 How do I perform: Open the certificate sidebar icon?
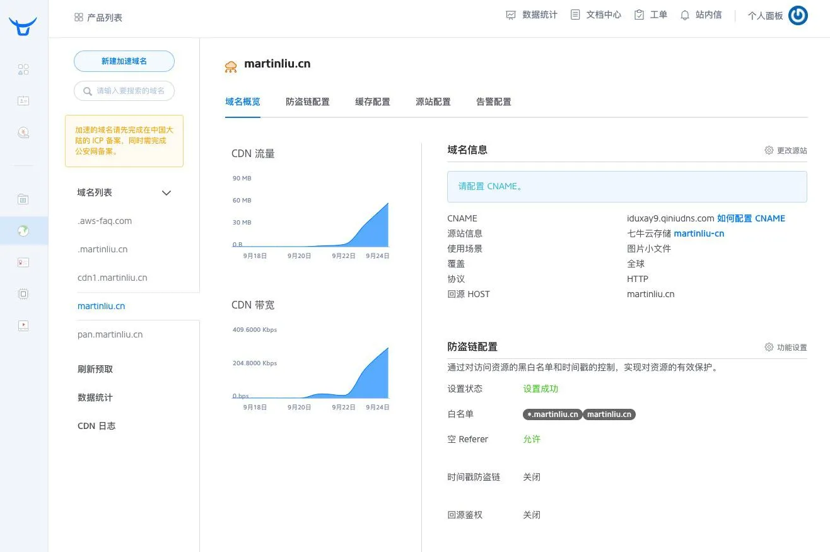coord(23,262)
